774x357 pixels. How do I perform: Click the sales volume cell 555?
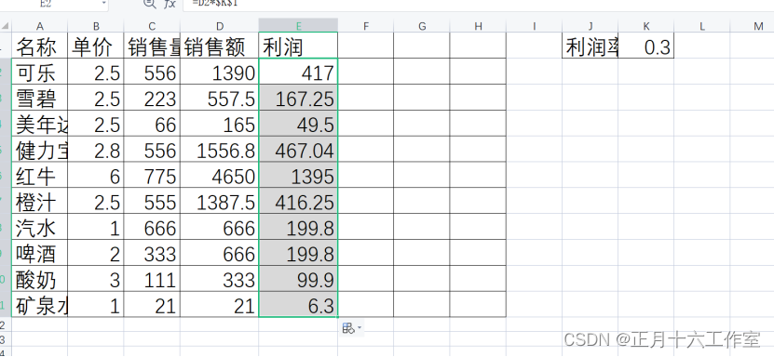(x=152, y=202)
